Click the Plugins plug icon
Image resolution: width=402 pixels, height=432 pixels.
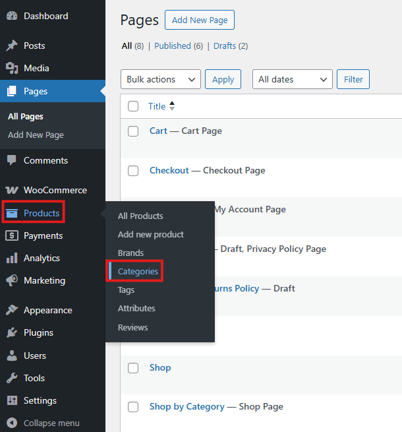12,333
